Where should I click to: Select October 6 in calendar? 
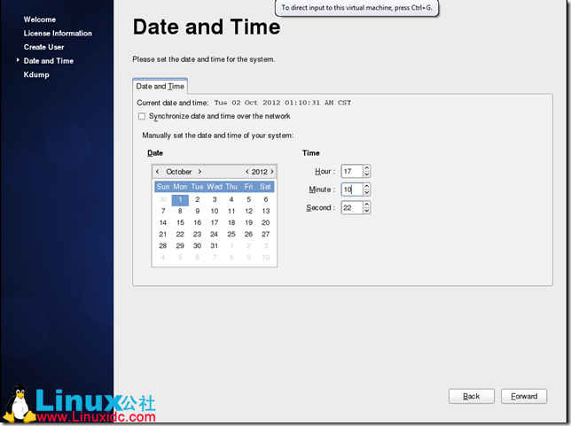click(266, 199)
